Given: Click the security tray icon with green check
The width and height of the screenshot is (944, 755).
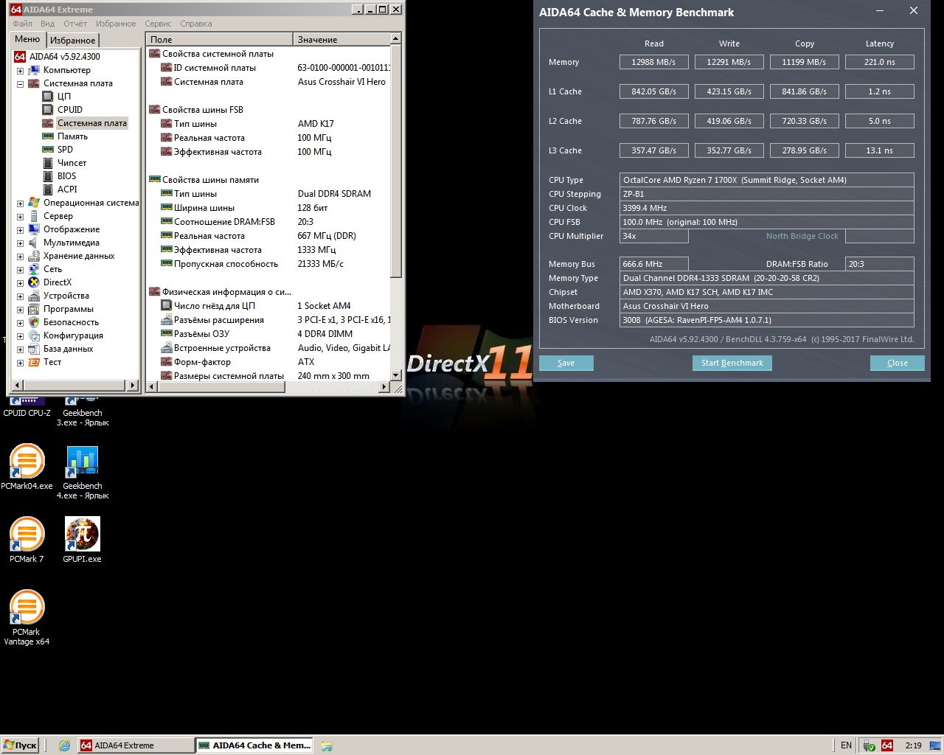Looking at the screenshot, I should pos(870,745).
